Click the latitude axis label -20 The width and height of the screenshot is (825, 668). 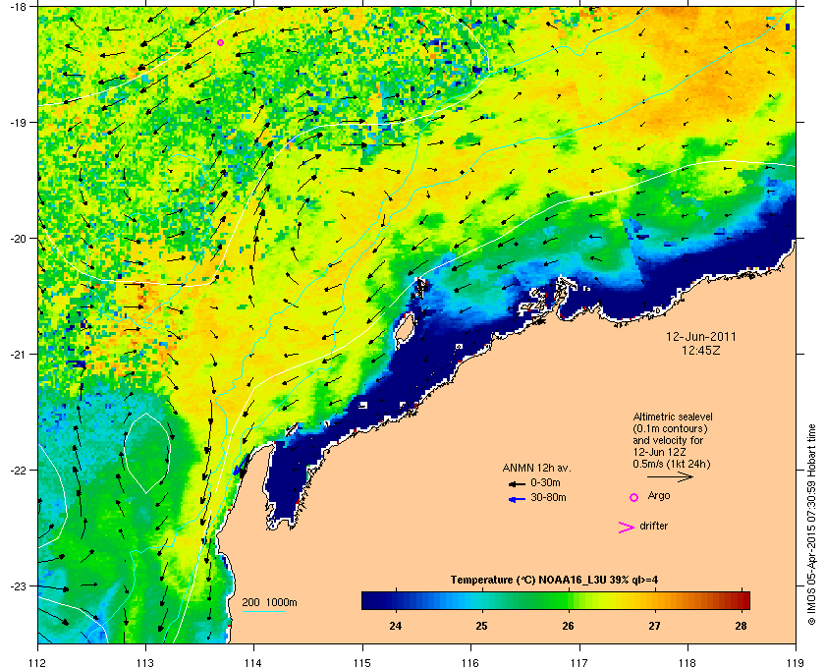tap(19, 239)
